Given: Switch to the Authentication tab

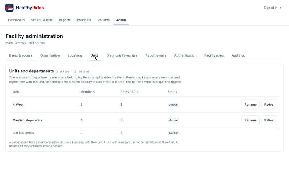Looking at the screenshot, I should tap(185, 55).
